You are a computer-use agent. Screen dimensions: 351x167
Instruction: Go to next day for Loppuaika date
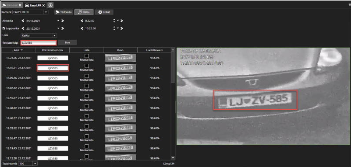point(63,28)
